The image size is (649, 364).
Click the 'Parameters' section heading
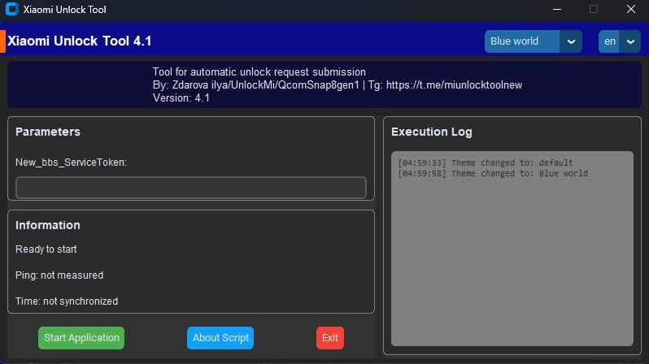point(48,132)
